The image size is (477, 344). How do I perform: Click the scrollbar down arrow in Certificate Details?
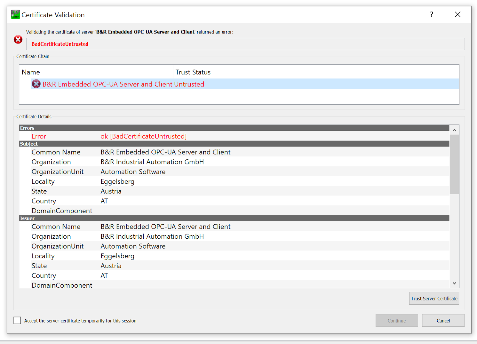coord(454,283)
